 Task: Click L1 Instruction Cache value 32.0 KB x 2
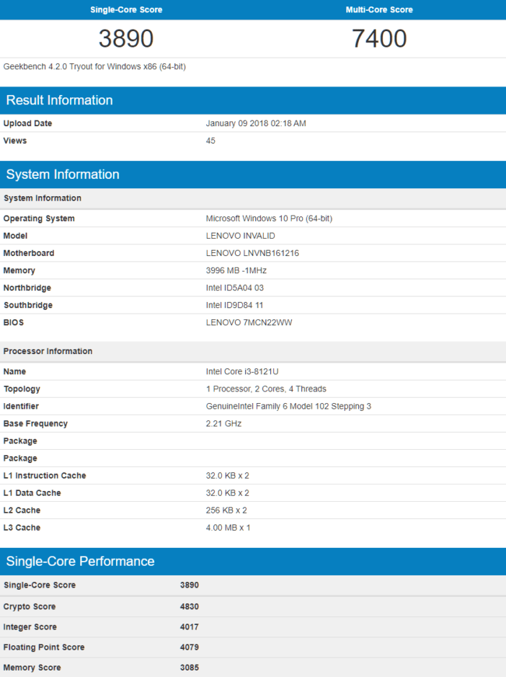click(x=228, y=475)
